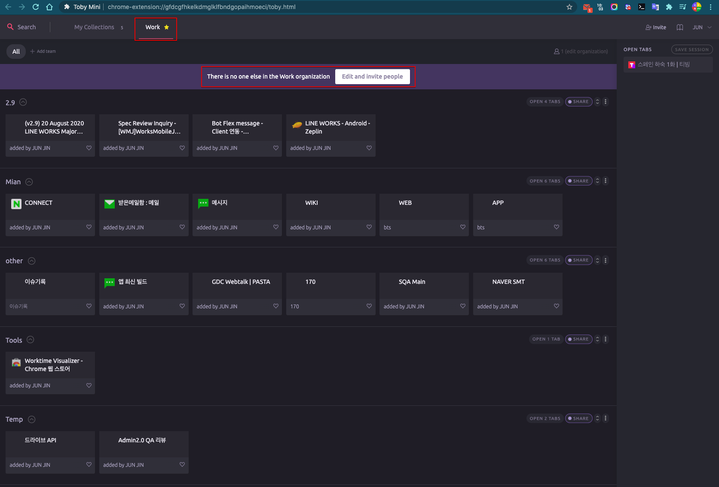Select the open tab 스페인 하숙 1화
The height and width of the screenshot is (487, 719).
tap(668, 64)
